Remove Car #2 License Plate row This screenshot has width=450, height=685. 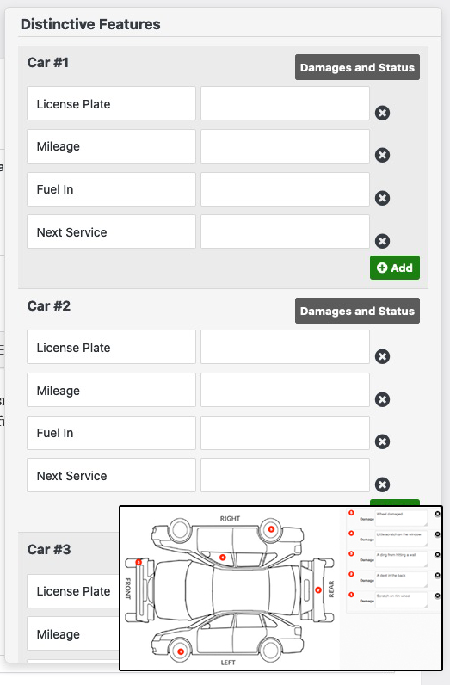[x=382, y=356]
